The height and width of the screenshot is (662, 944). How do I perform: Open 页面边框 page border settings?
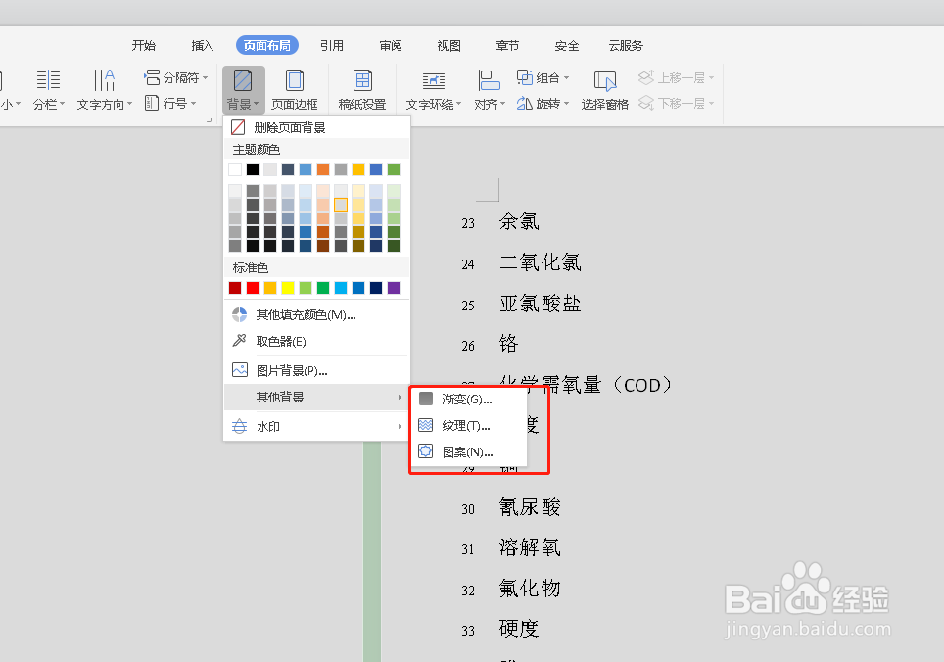295,89
